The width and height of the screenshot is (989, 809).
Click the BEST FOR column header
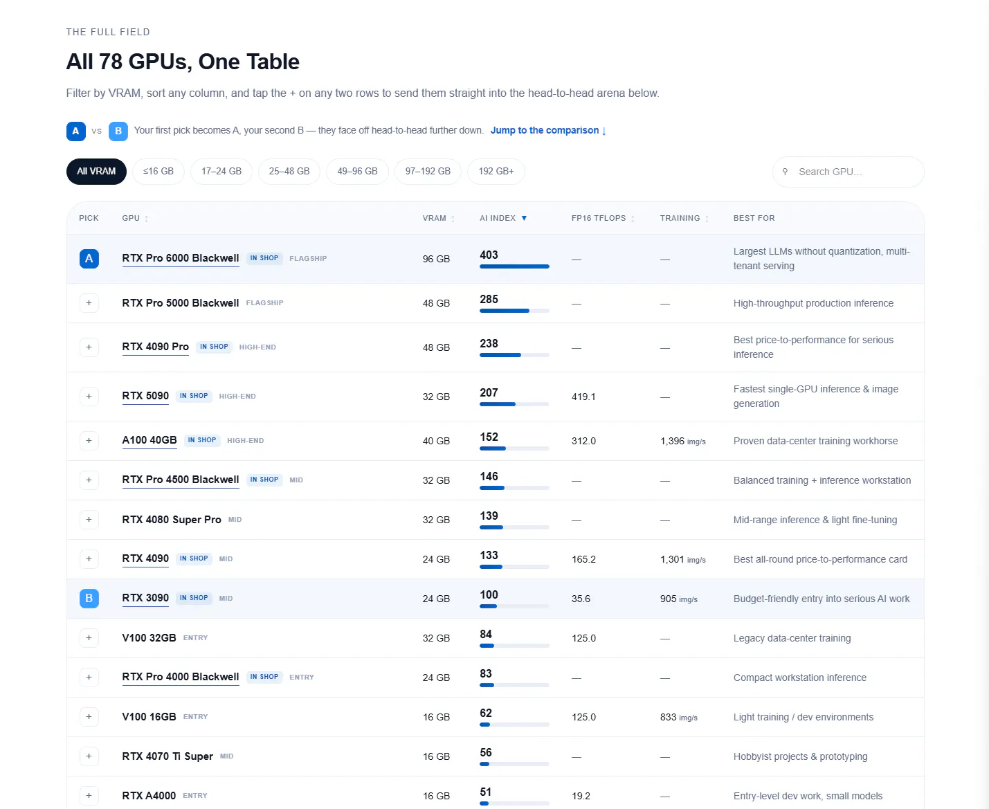click(754, 218)
